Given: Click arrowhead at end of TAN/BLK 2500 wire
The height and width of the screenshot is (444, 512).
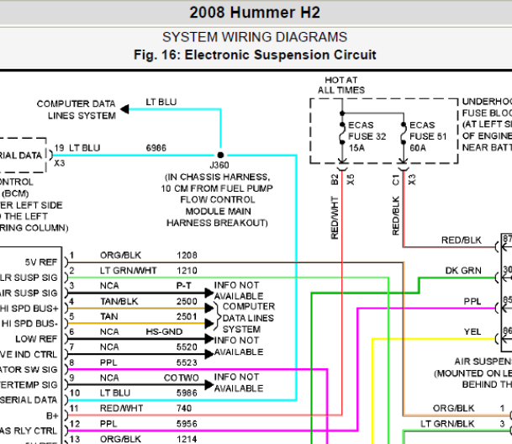Looking at the screenshot, I should click(x=209, y=308).
